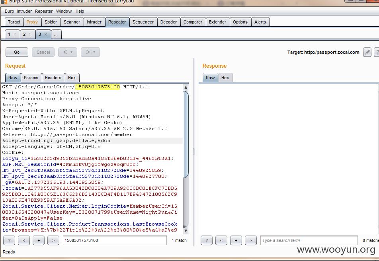Select Repeater request tab 1
379x261 pixels.
(9, 34)
